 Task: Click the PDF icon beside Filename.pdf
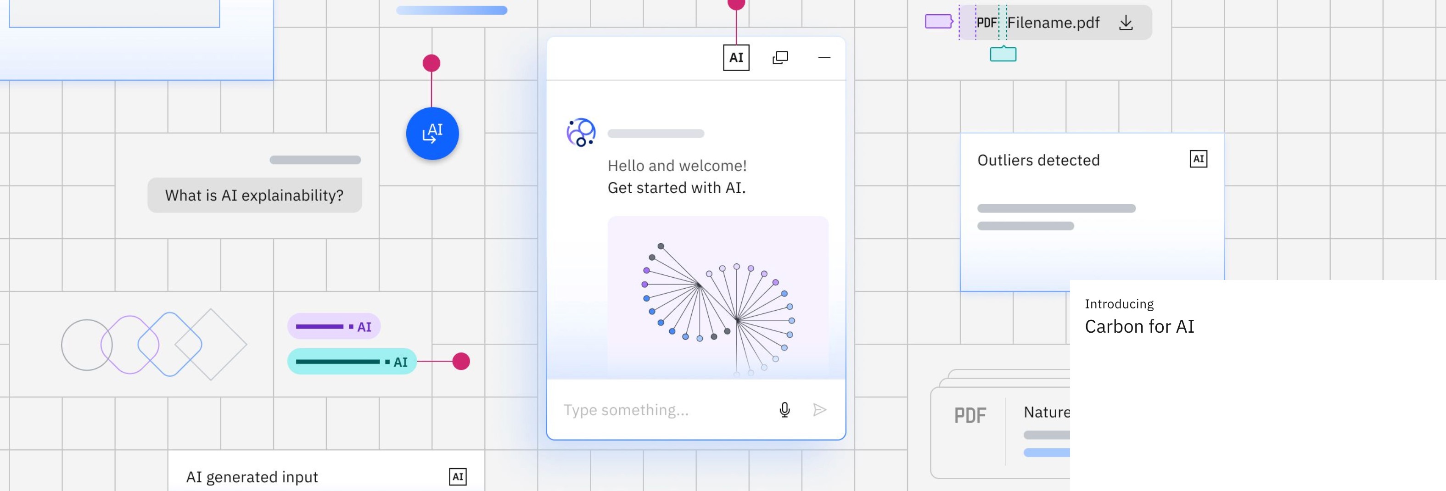(986, 22)
